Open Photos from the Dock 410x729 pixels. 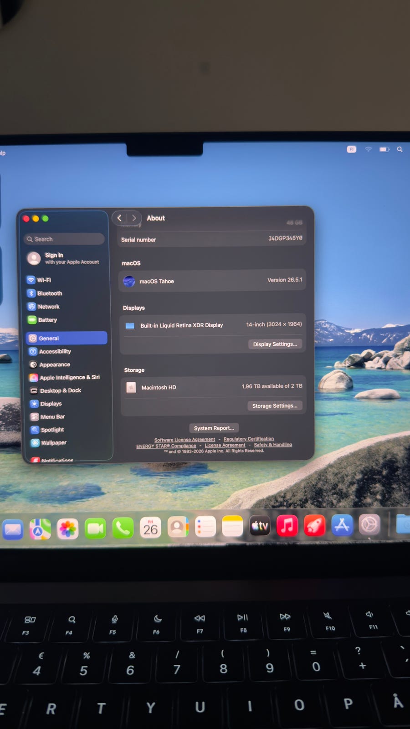pos(68,529)
